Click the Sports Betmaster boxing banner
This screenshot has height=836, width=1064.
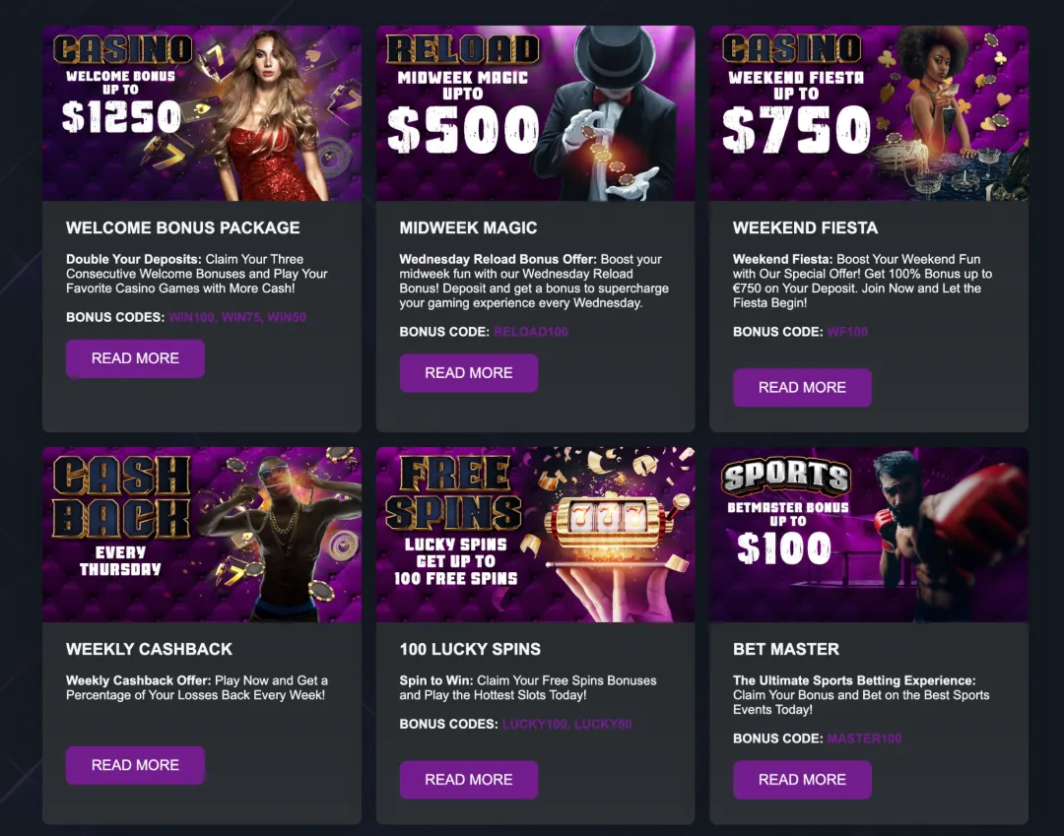(869, 534)
